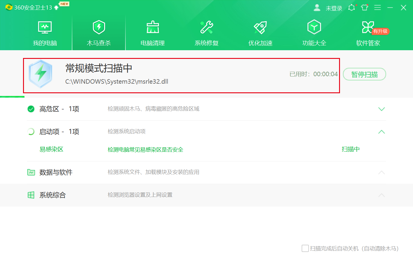Click the 未登录 login link
This screenshot has height=260, width=413.
tap(334, 8)
